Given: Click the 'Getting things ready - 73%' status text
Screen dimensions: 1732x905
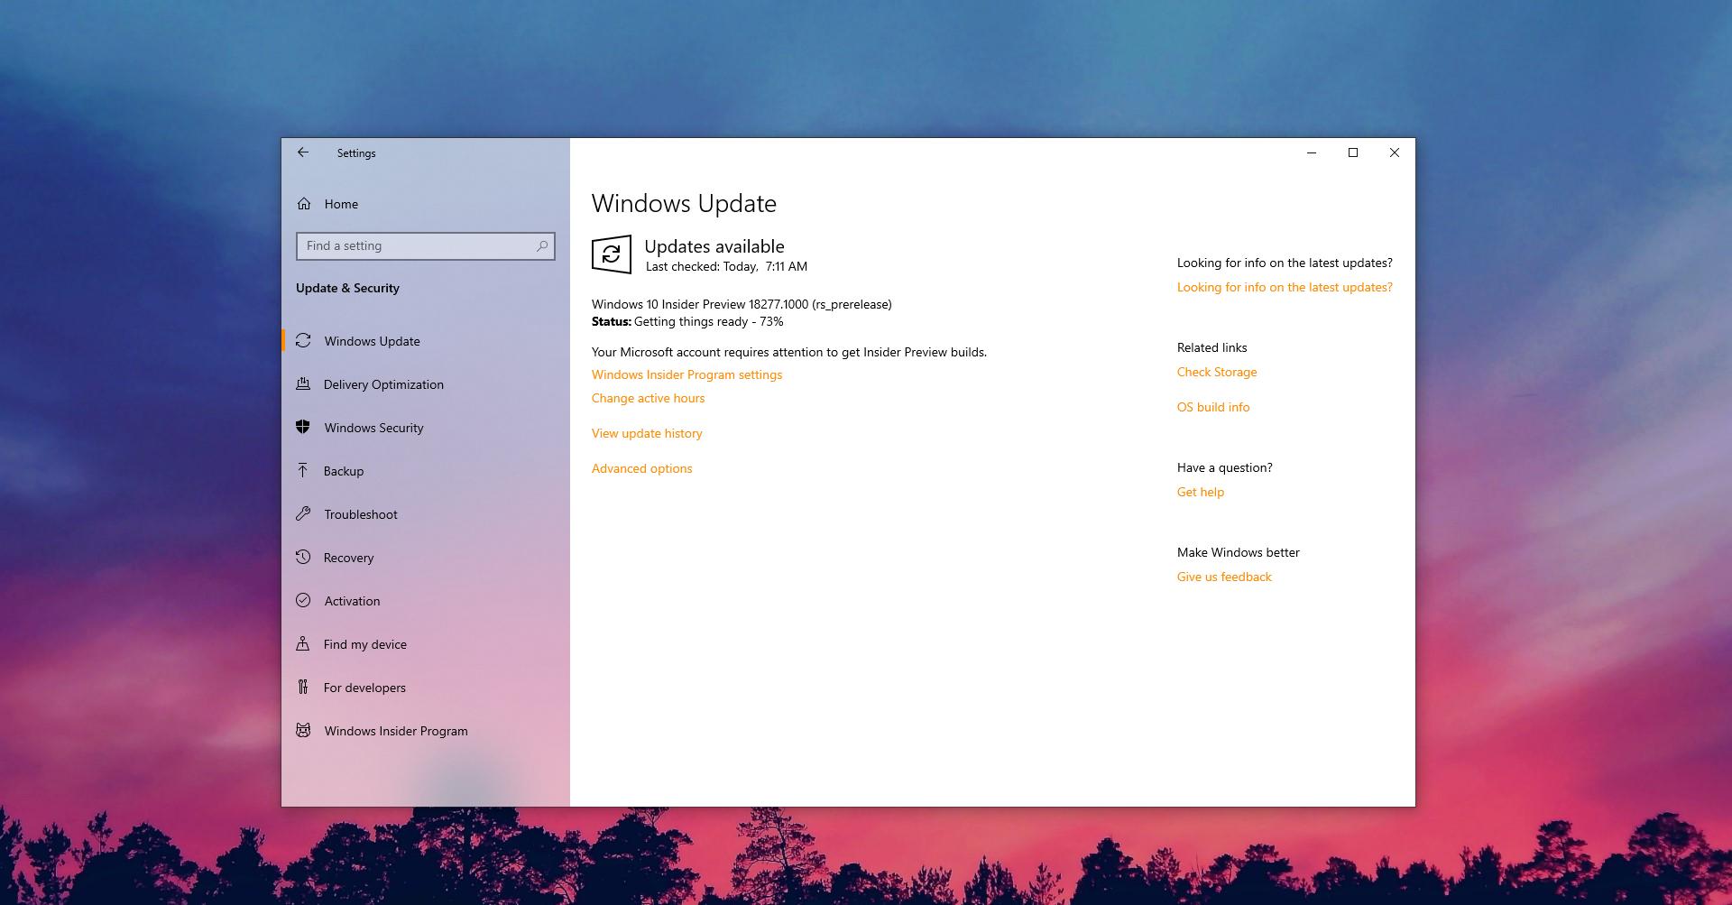Looking at the screenshot, I should click(x=708, y=321).
